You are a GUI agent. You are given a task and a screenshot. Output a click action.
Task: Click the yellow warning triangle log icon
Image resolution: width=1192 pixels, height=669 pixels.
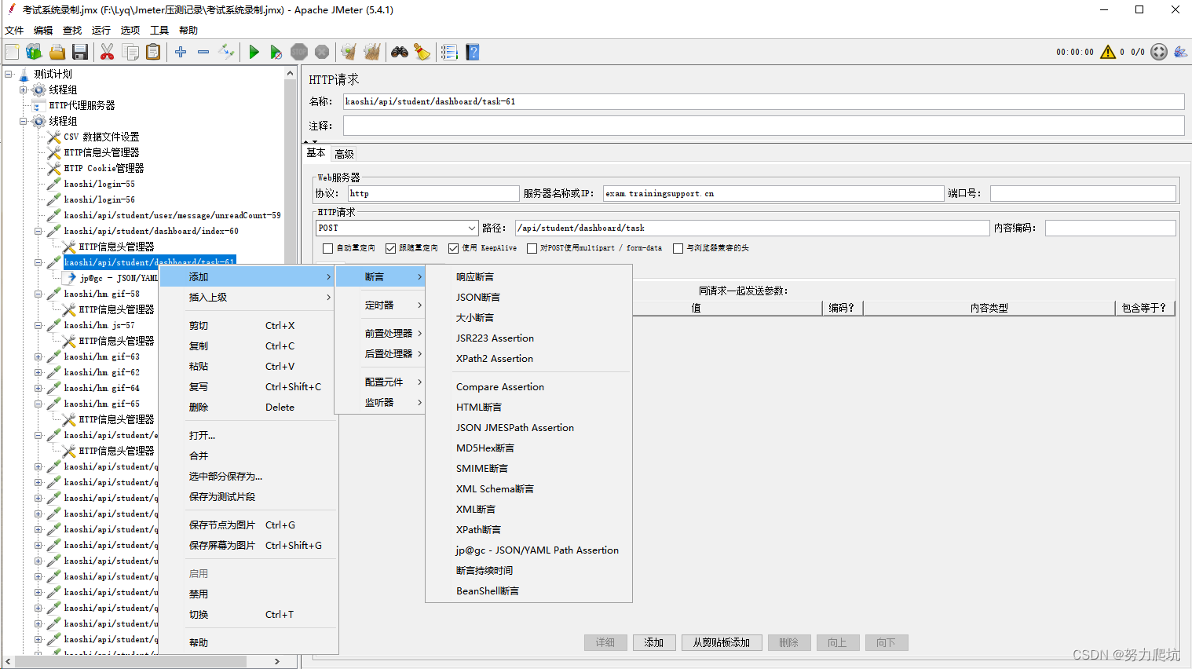[1108, 52]
